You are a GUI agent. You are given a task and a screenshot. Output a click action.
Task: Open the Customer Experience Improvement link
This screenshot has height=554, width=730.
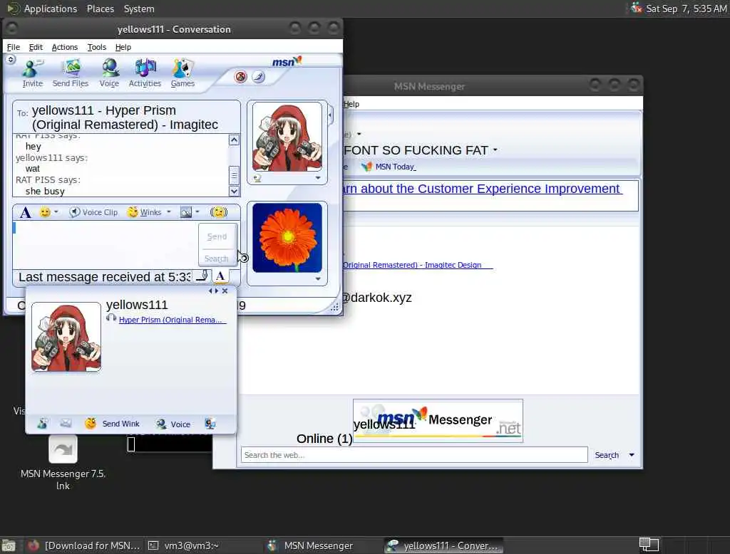click(481, 189)
